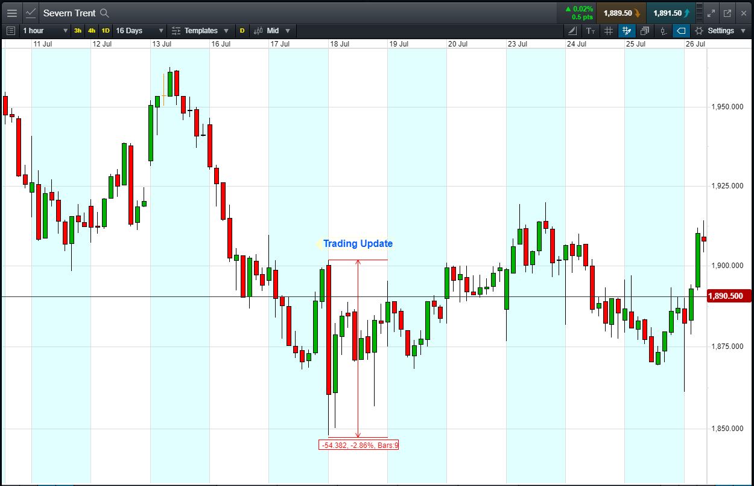Image resolution: width=754 pixels, height=486 pixels.
Task: Toggle the chart grid lines
Action: click(x=609, y=31)
